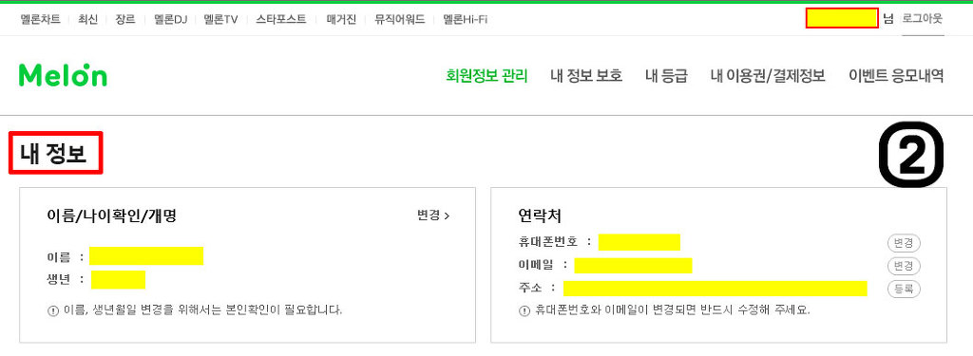The image size is (973, 356).
Task: Open the 매거진 menu item
Action: (341, 19)
